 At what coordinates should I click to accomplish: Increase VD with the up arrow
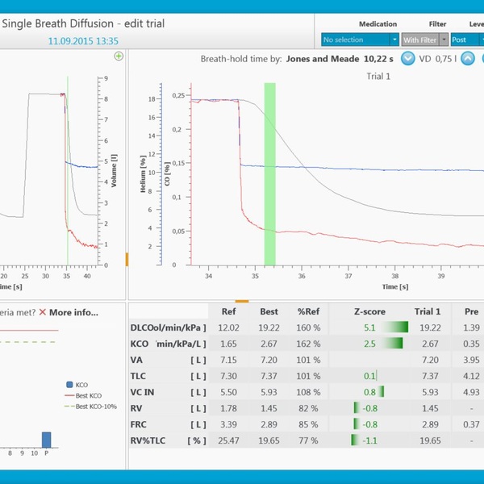click(468, 59)
